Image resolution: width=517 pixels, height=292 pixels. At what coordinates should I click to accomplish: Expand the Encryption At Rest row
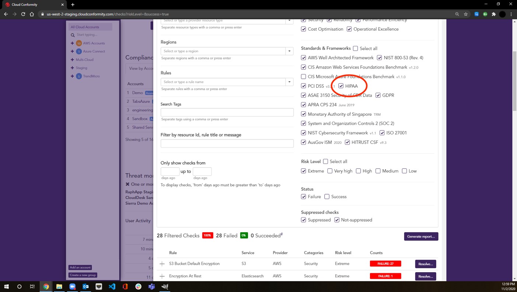(162, 276)
